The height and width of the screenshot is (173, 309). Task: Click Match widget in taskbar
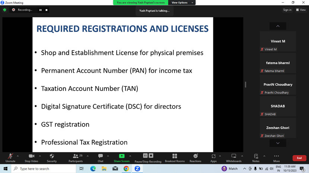pos(230,169)
